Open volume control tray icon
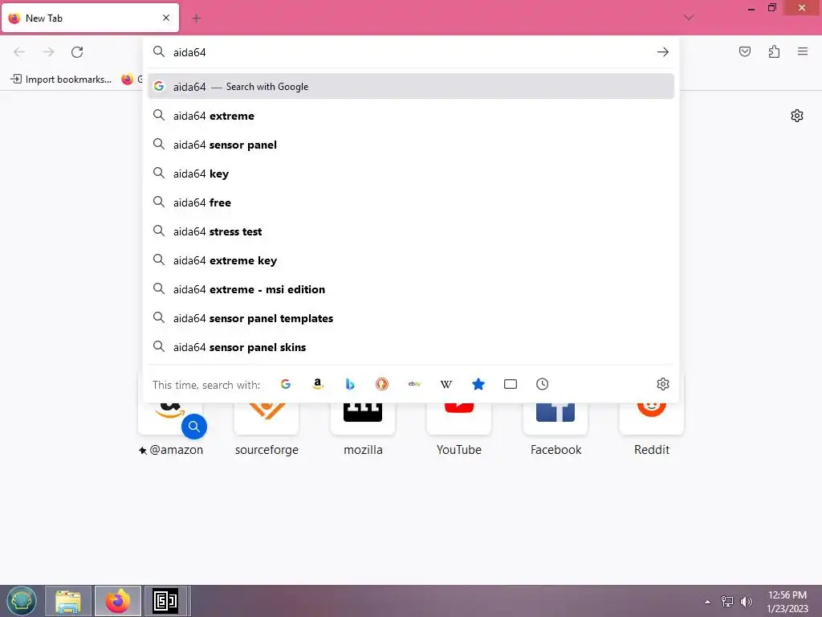This screenshot has height=617, width=822. coord(746,602)
